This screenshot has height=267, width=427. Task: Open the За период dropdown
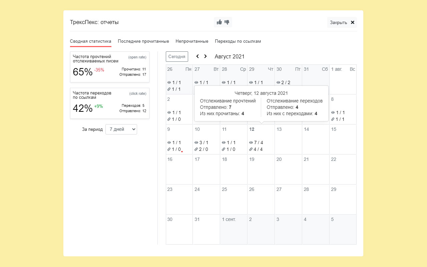[121, 129]
